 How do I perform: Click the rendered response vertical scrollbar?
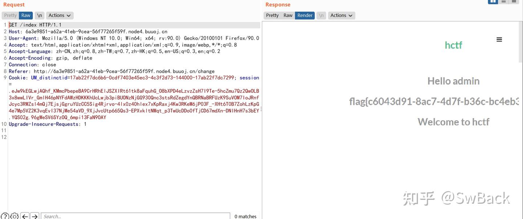(521, 42)
